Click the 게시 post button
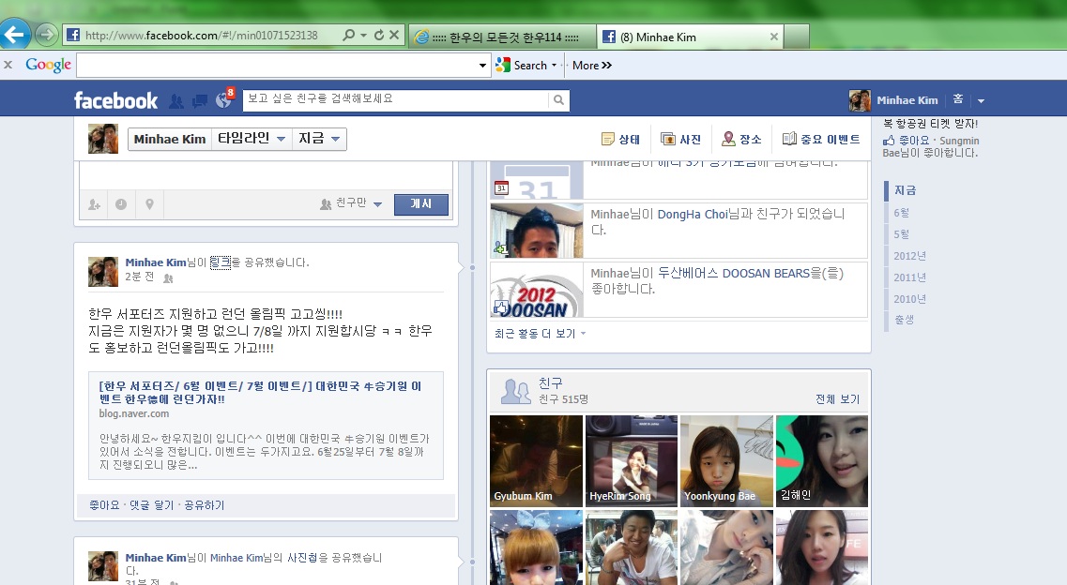 421,203
